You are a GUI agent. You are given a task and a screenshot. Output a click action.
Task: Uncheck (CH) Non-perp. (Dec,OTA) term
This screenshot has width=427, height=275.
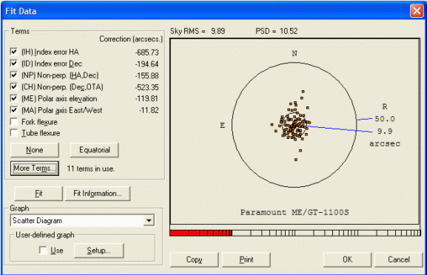pos(13,86)
